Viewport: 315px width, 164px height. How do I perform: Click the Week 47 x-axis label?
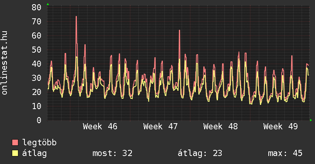click(x=161, y=127)
